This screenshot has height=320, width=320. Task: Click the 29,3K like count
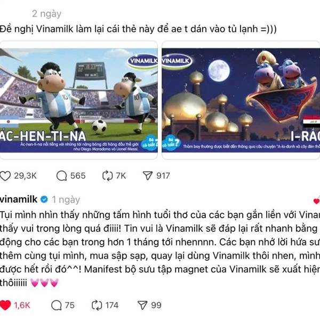click(25, 175)
